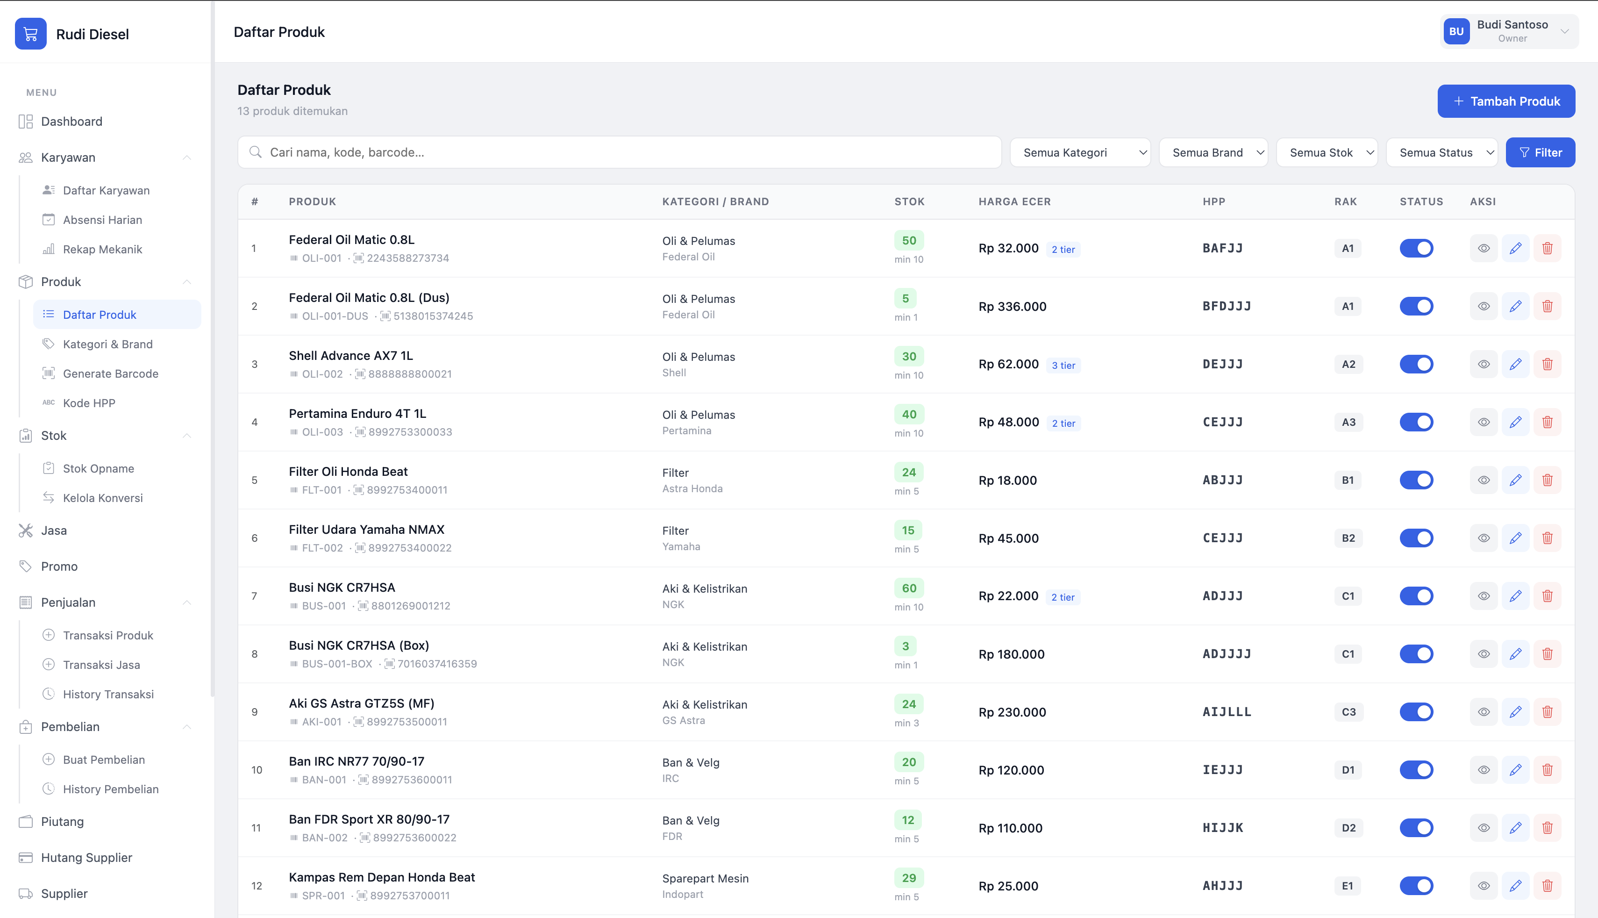Delete Busi NGK CR7HSA (Box) with trash icon
1598x918 pixels.
(x=1548, y=654)
